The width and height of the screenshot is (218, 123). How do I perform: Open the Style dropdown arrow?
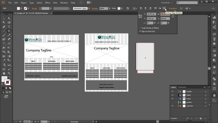(122, 9)
